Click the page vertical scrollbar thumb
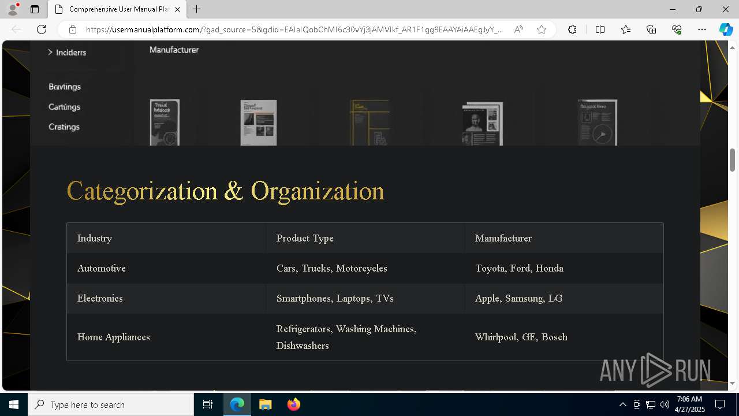 point(733,161)
